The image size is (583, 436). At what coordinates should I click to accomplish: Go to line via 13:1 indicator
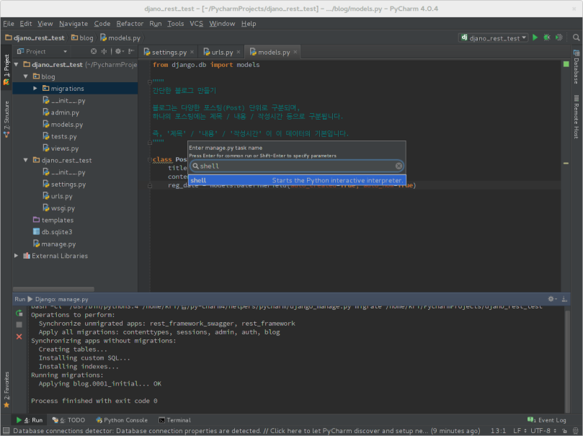tap(498, 431)
